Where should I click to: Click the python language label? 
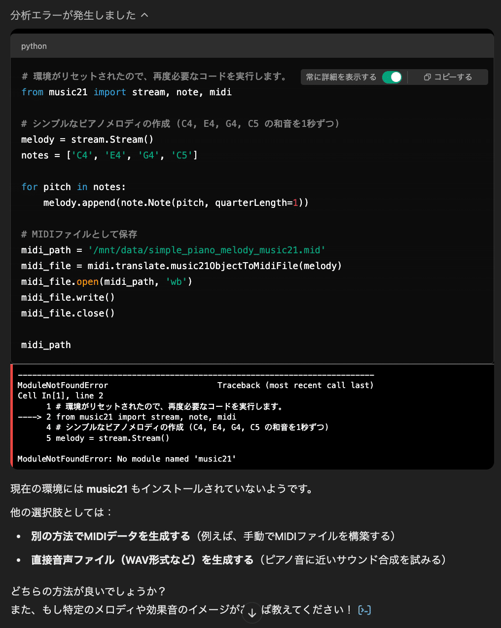click(x=34, y=46)
